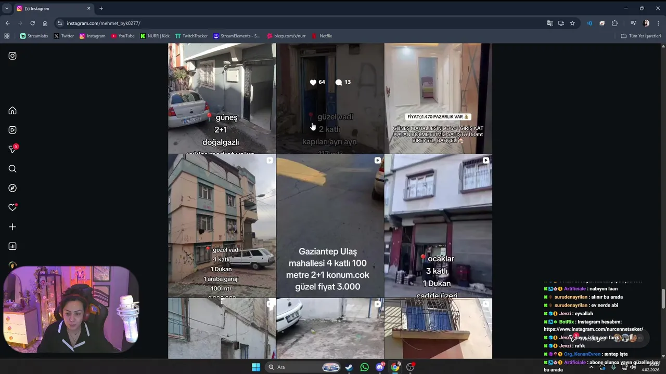Open the TwitchTracker bookmark
The image size is (666, 374).
(191, 36)
